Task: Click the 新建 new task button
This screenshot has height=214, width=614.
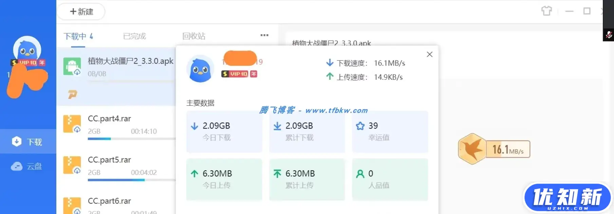Action: click(81, 12)
